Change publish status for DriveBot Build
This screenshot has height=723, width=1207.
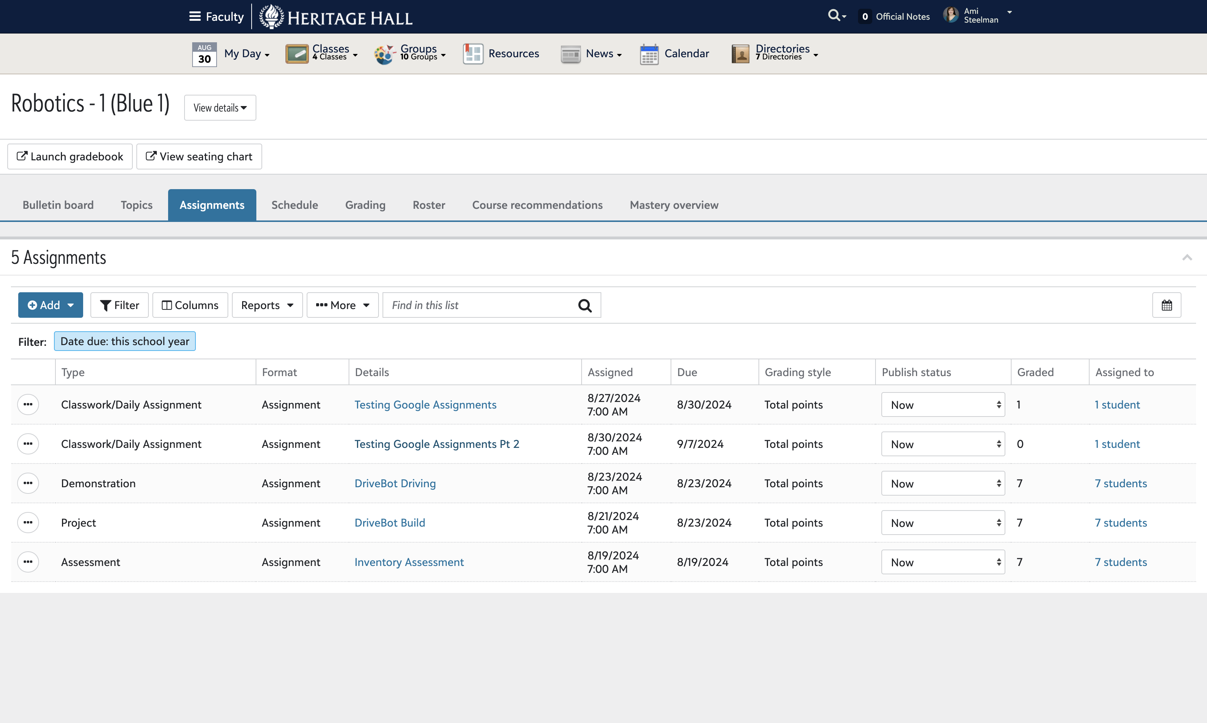(x=943, y=522)
